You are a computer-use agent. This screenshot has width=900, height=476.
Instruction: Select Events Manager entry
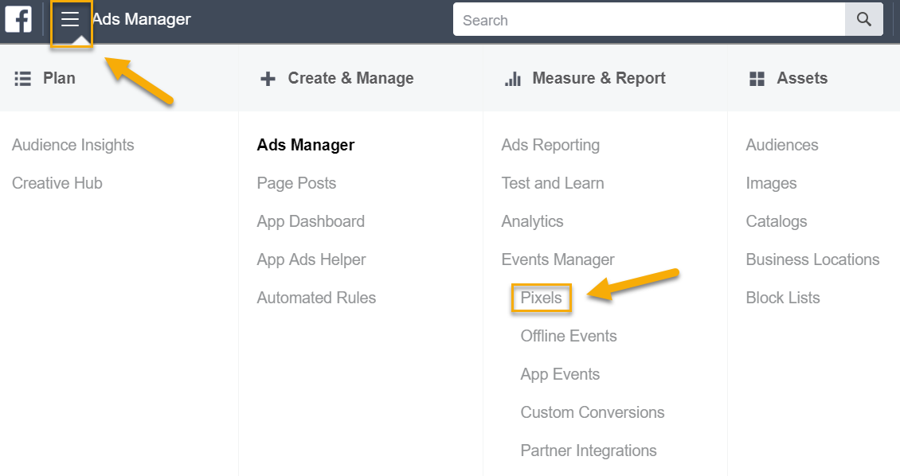coord(558,259)
